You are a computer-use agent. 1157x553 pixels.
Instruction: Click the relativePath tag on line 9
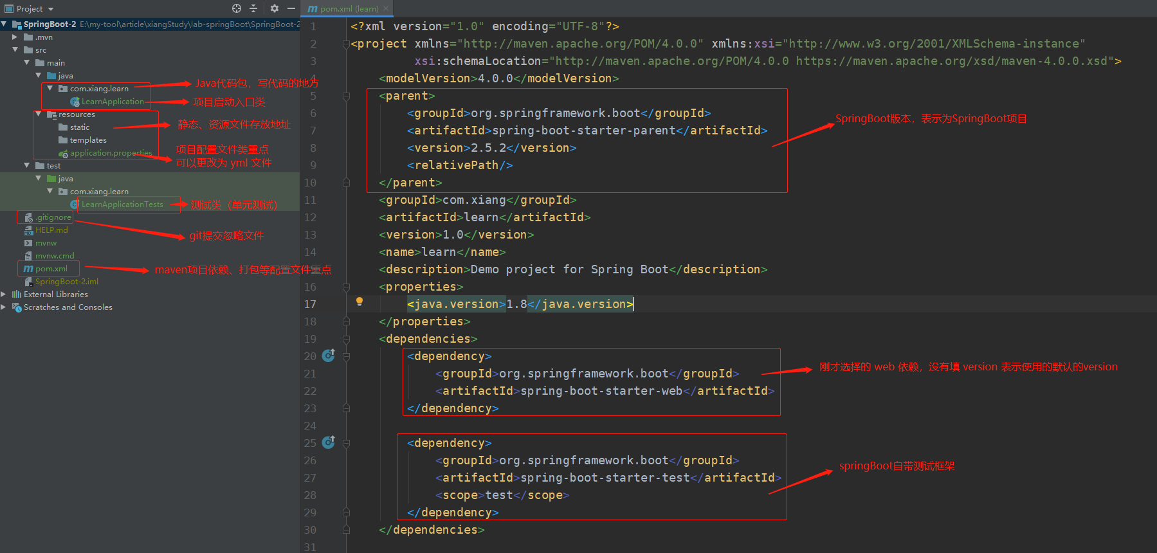[x=460, y=165]
